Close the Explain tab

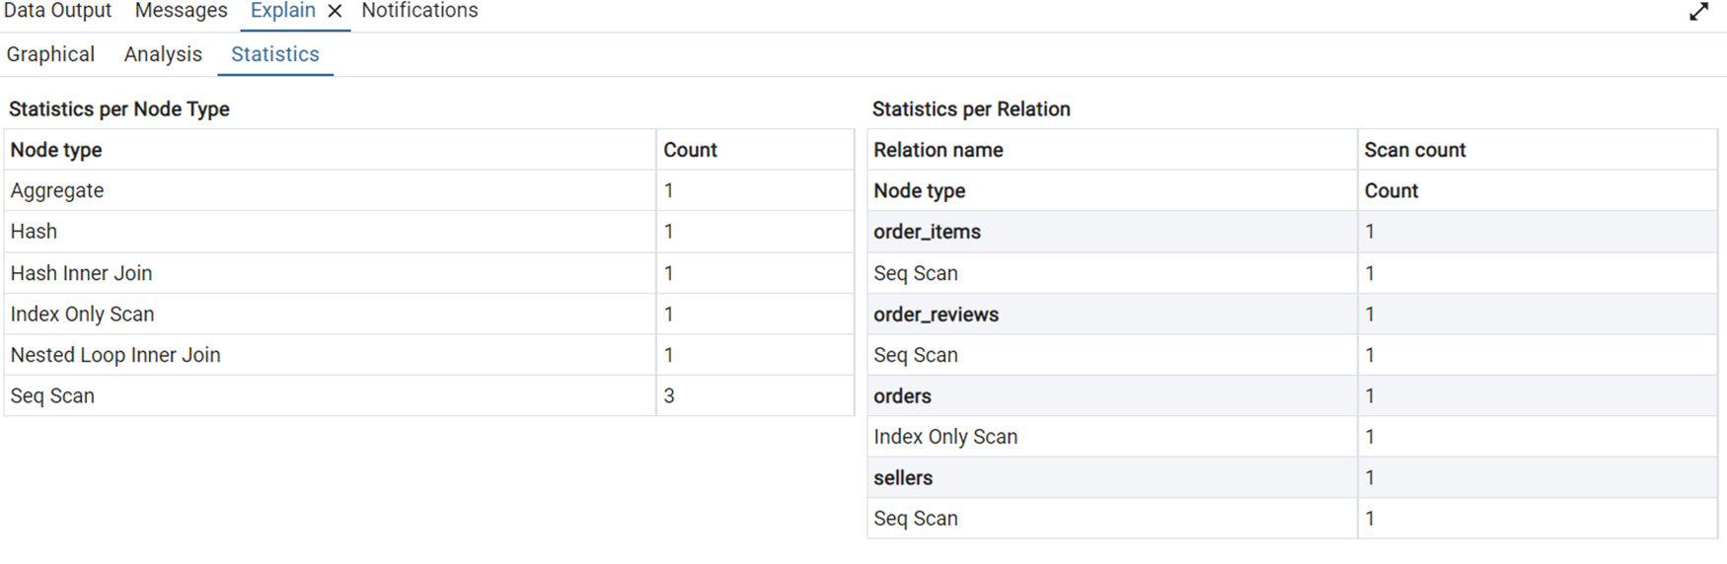[335, 11]
